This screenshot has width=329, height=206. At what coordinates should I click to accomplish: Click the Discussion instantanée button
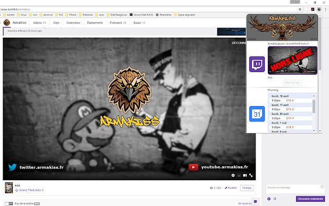pyautogui.click(x=310, y=199)
